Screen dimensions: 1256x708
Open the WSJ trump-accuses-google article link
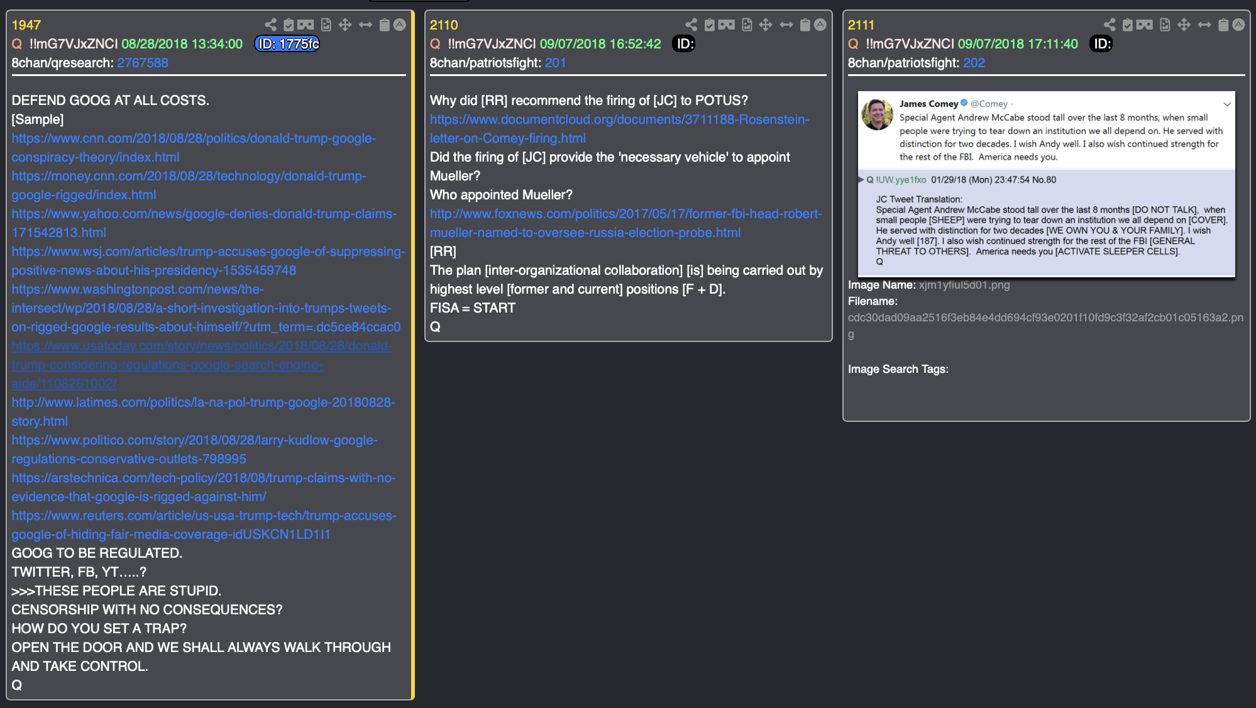click(208, 261)
